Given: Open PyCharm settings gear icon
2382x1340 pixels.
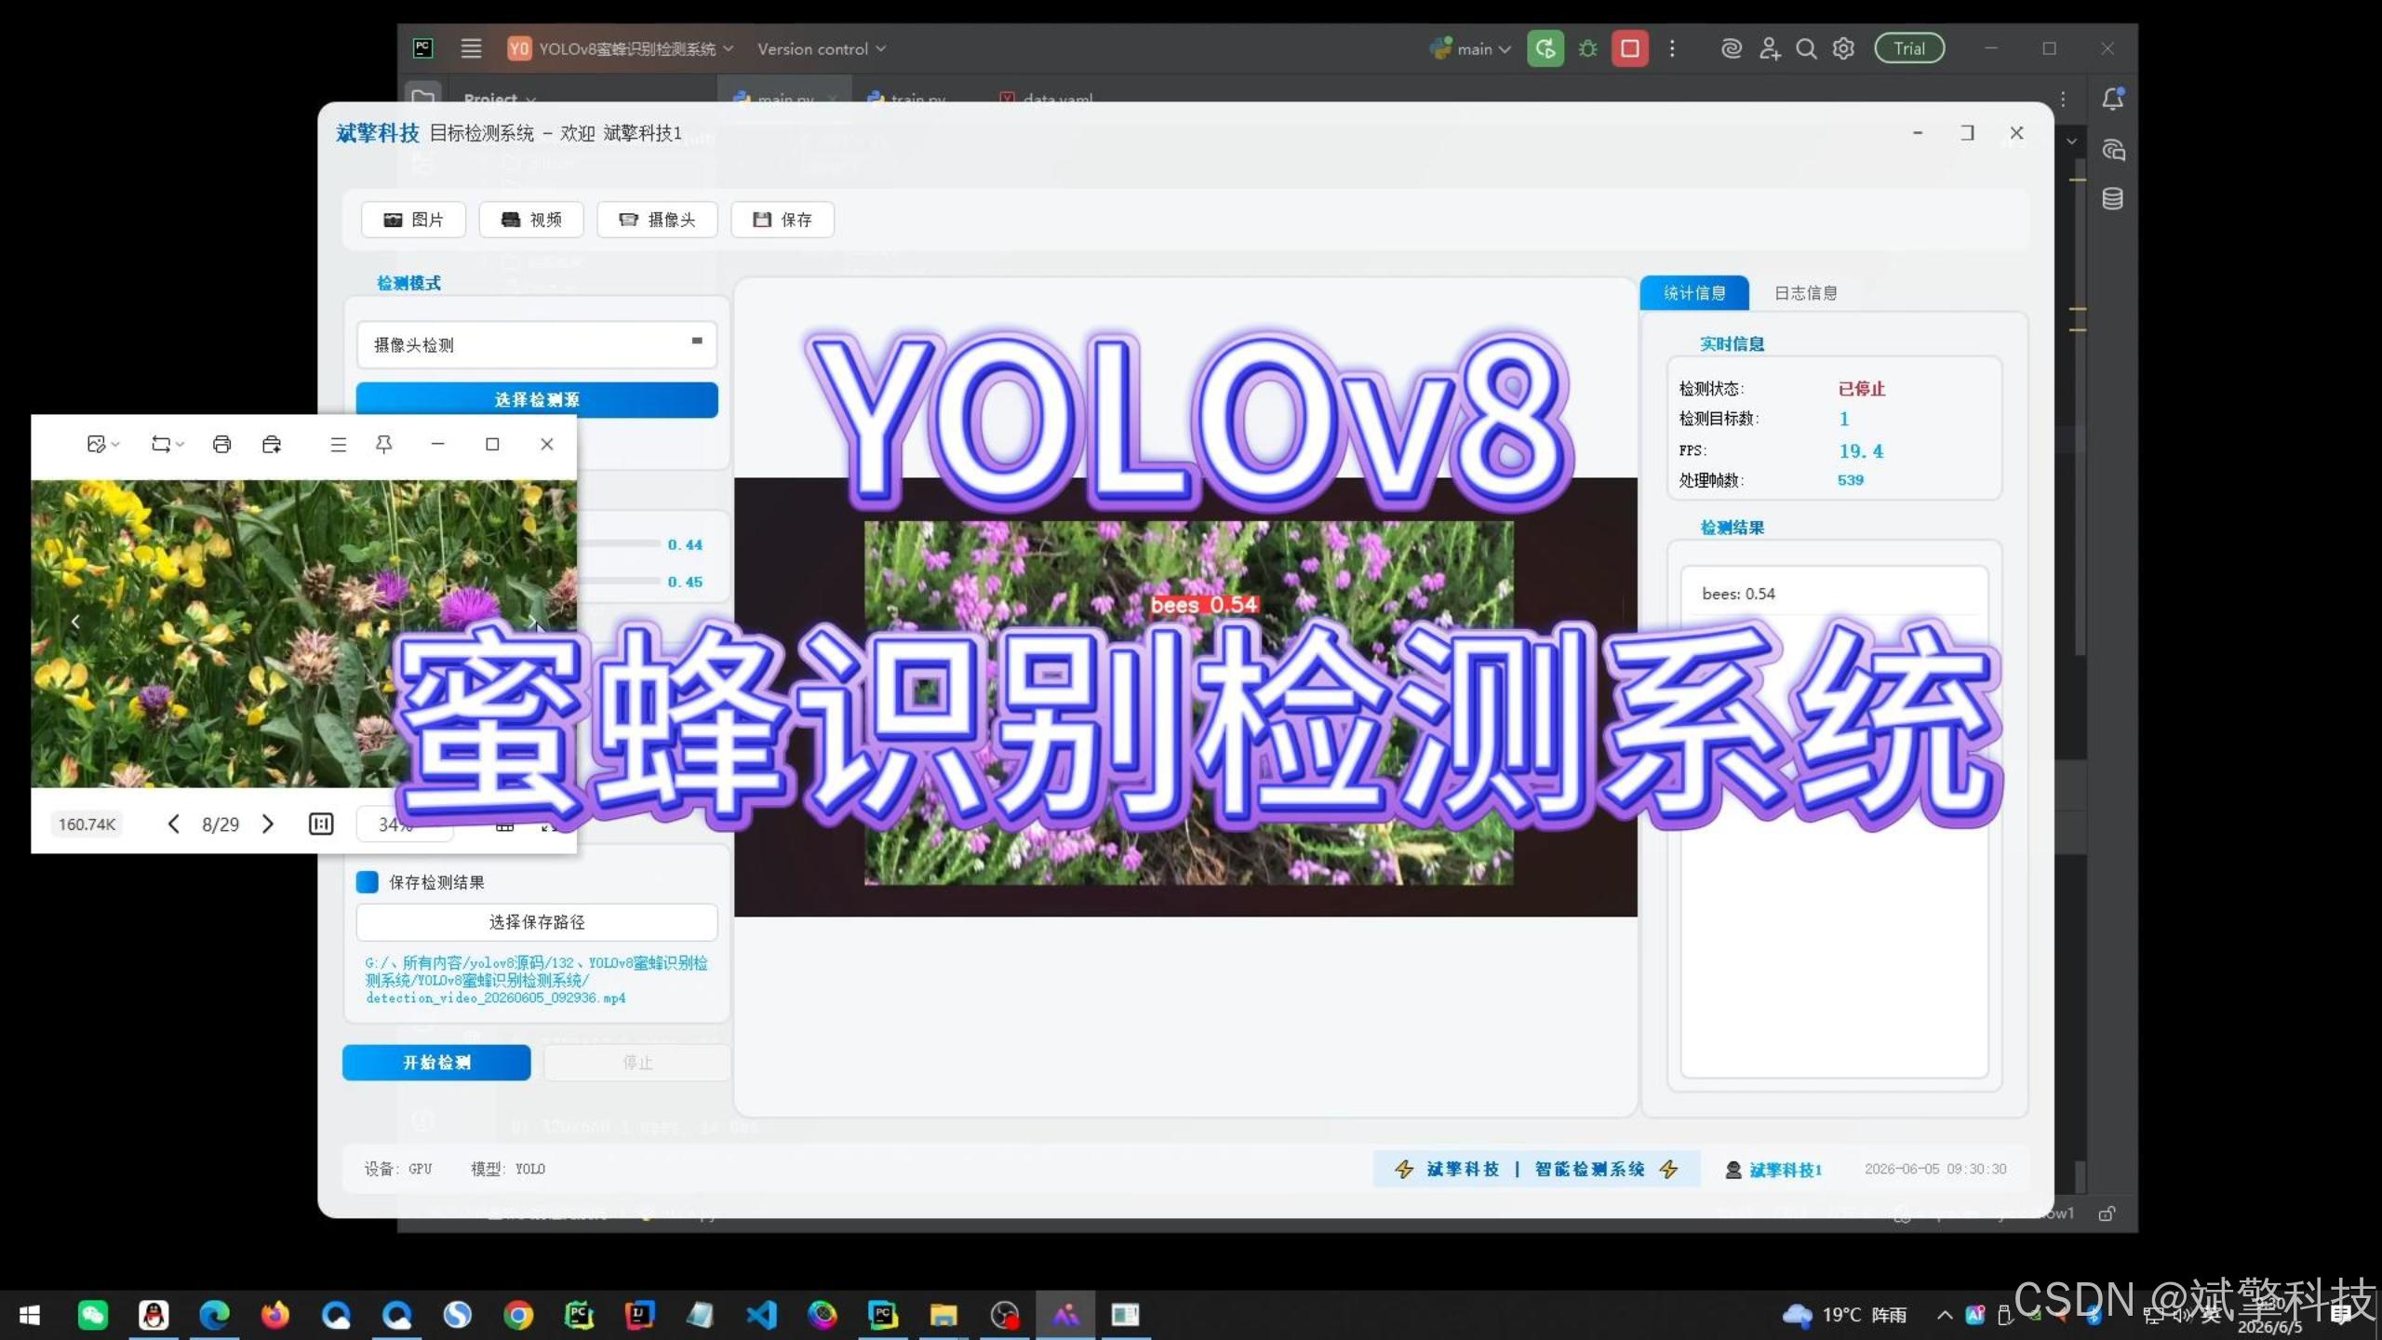Looking at the screenshot, I should pos(1843,48).
